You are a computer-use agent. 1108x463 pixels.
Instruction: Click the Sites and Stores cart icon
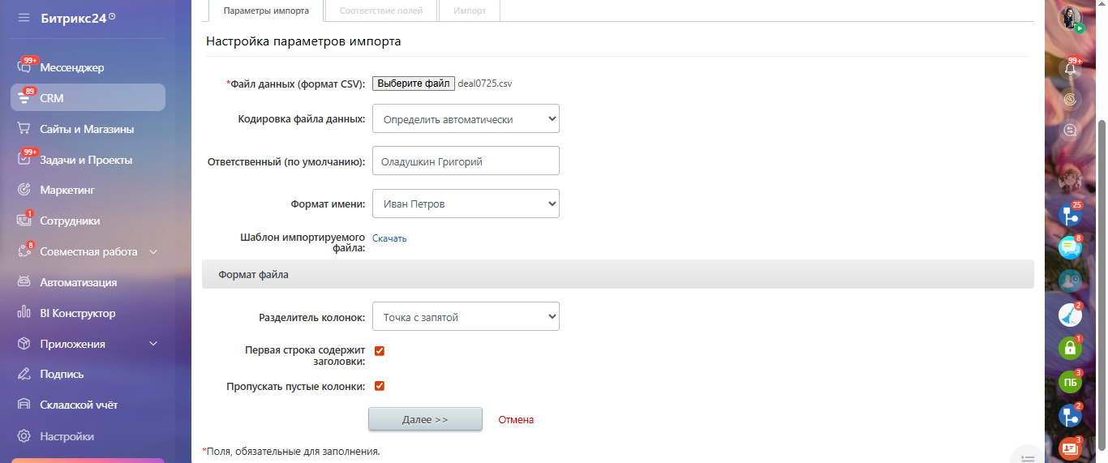[x=24, y=129]
